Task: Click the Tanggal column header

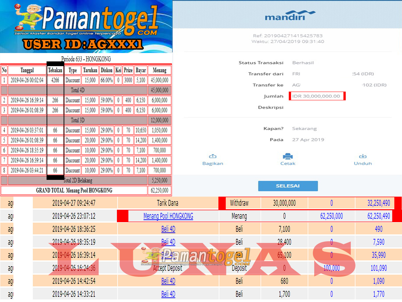Action: [x=27, y=70]
